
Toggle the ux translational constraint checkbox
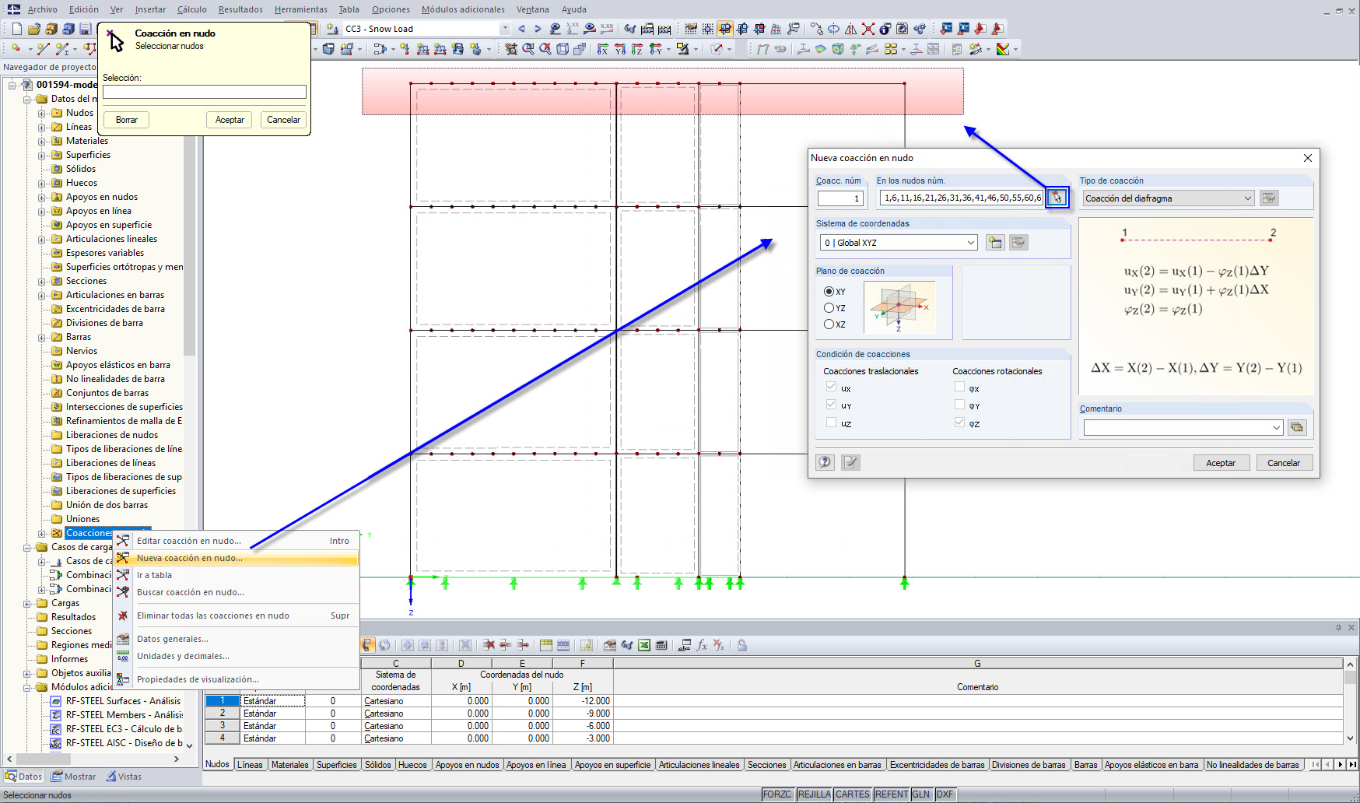(831, 387)
